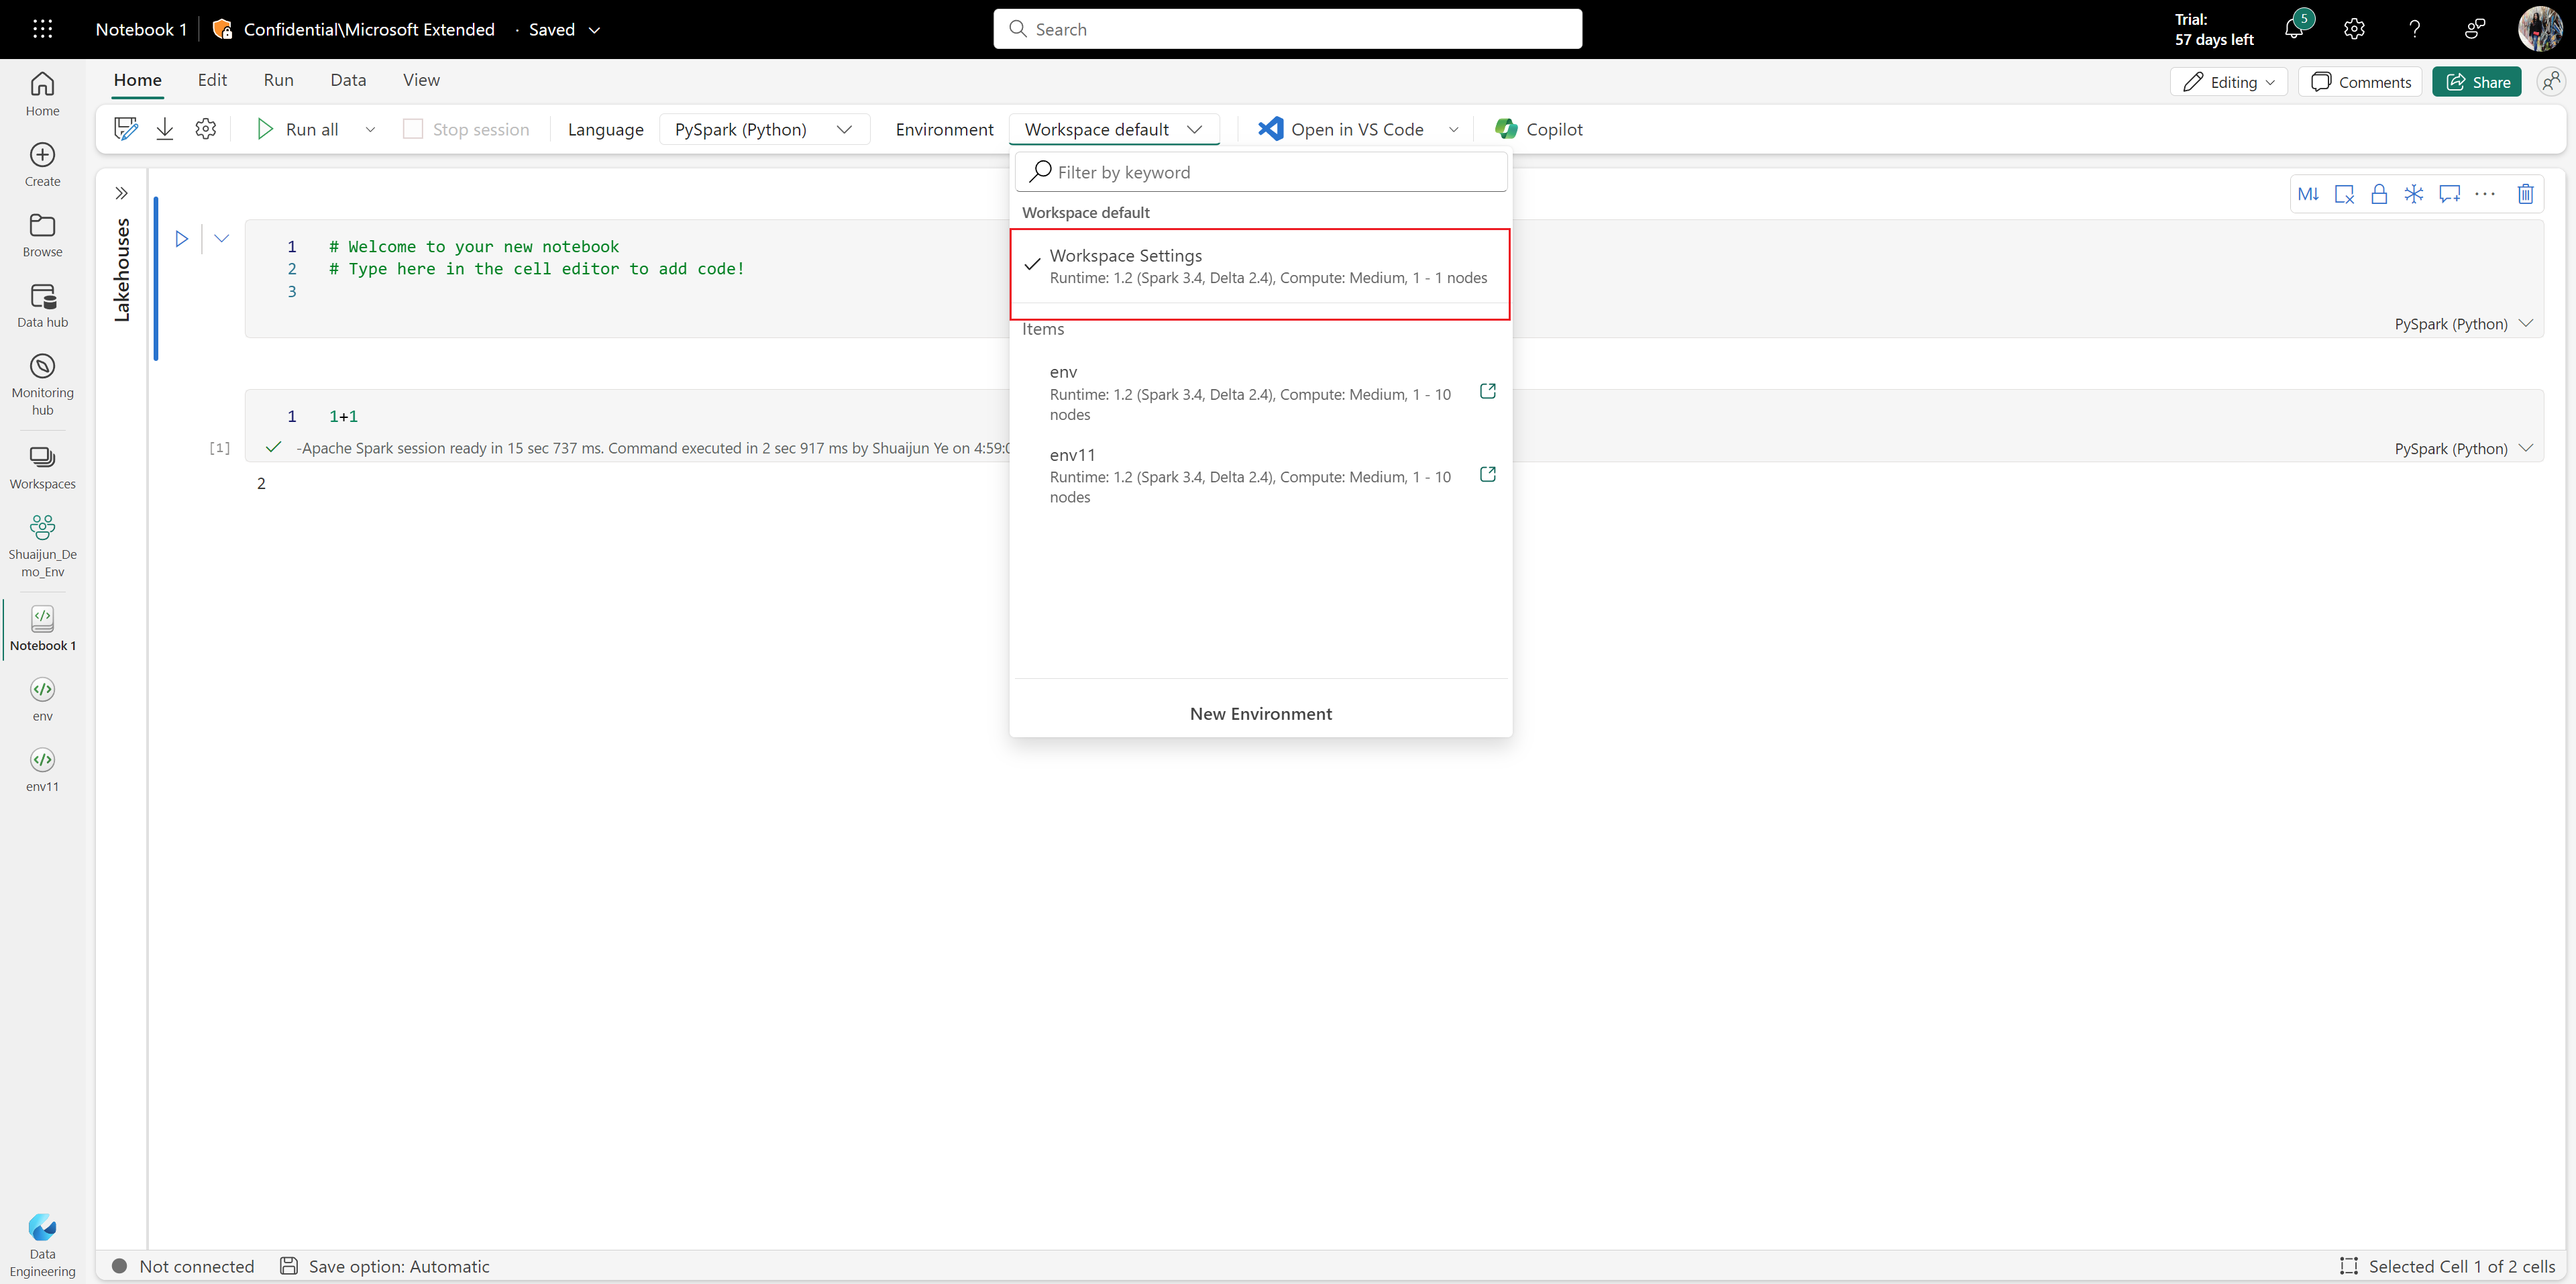Click the Copilot icon in toolbar
2576x1284 pixels.
[1508, 128]
